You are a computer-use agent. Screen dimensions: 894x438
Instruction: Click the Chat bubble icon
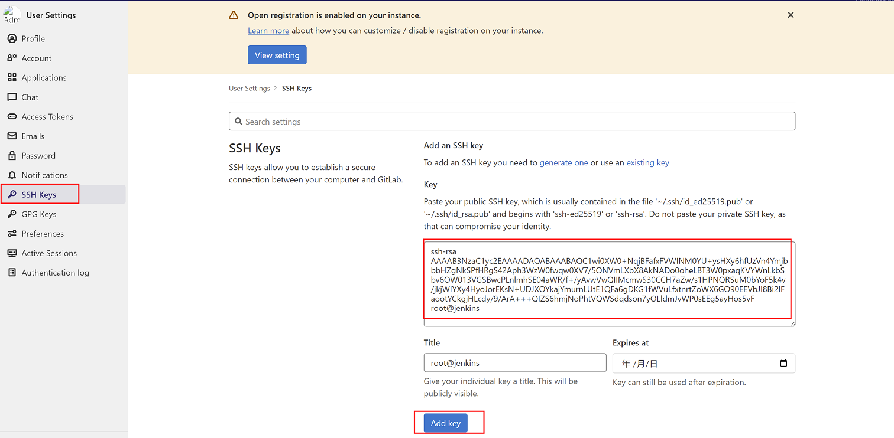[12, 97]
